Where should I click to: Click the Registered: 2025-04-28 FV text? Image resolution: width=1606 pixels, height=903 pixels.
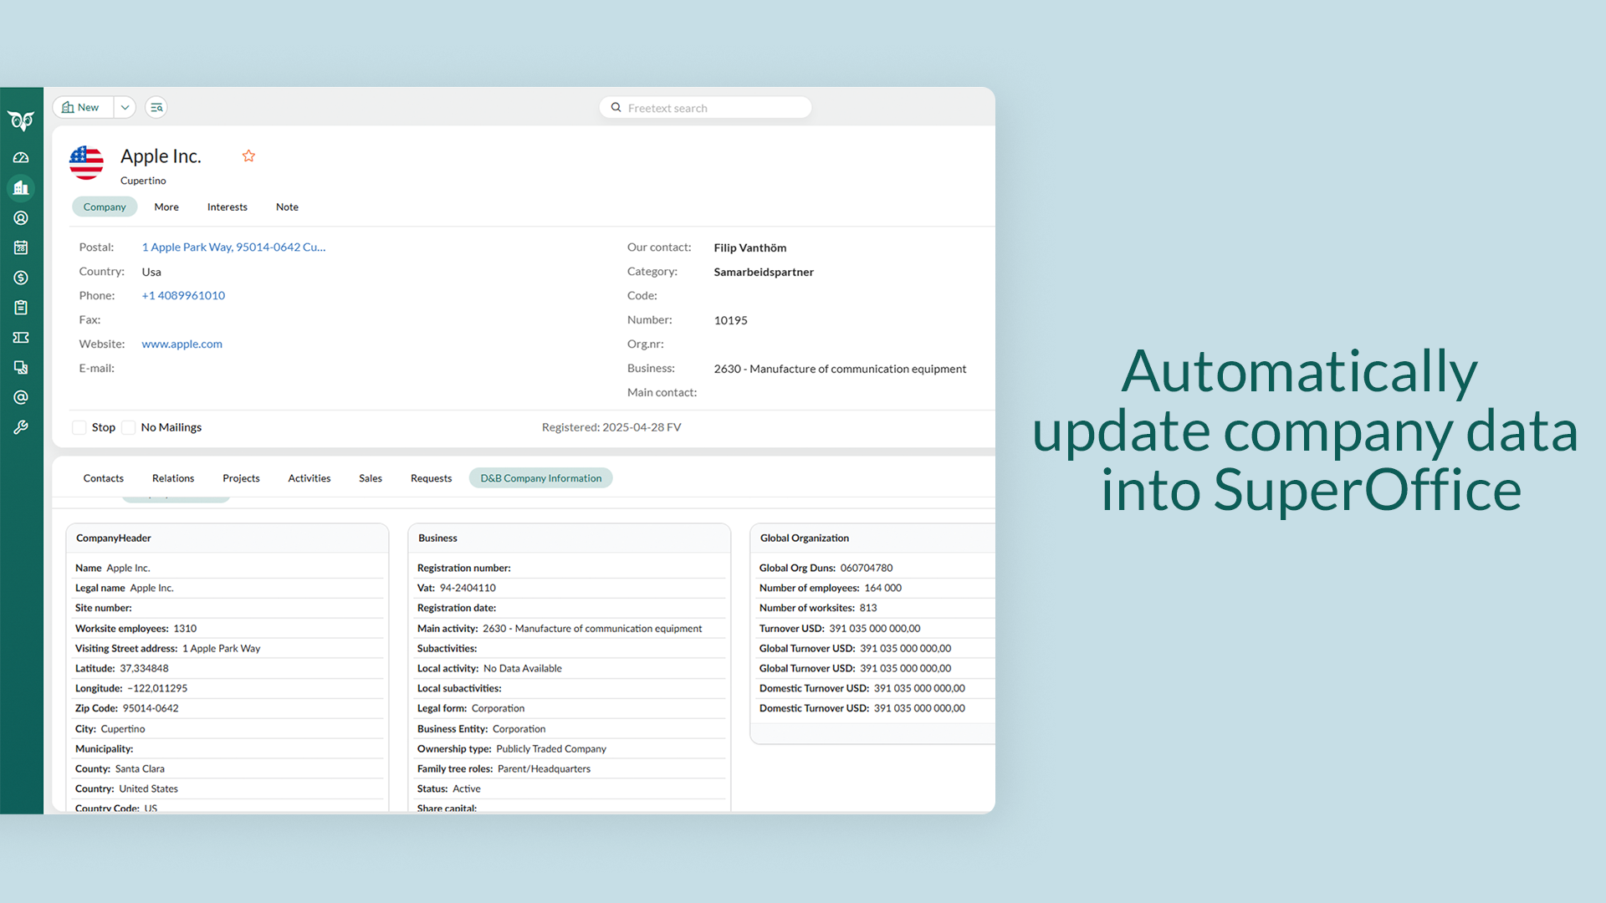point(611,427)
